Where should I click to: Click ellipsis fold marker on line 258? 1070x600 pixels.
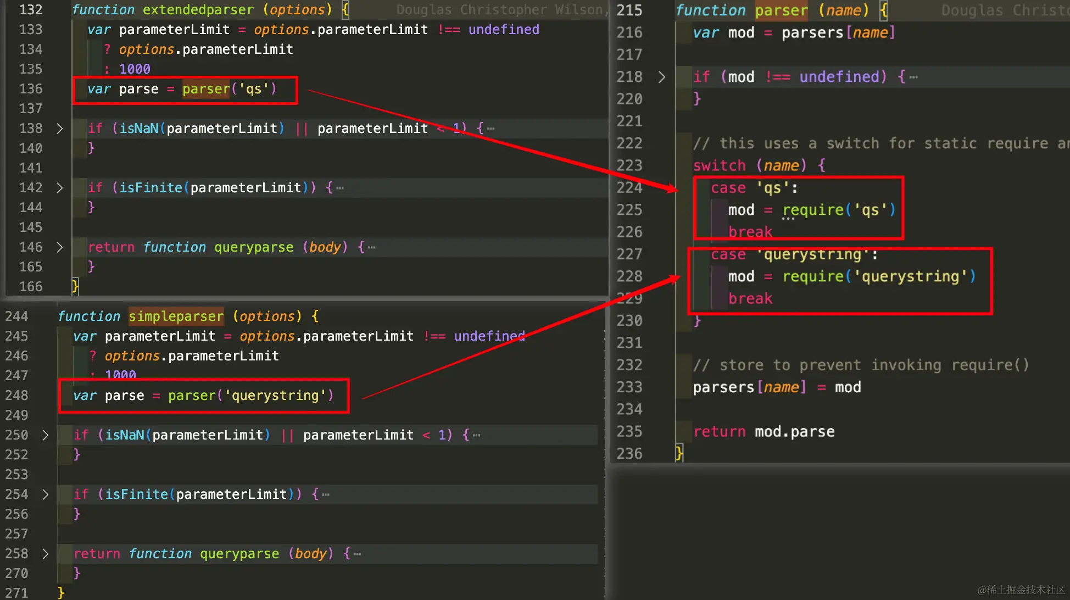tap(358, 554)
